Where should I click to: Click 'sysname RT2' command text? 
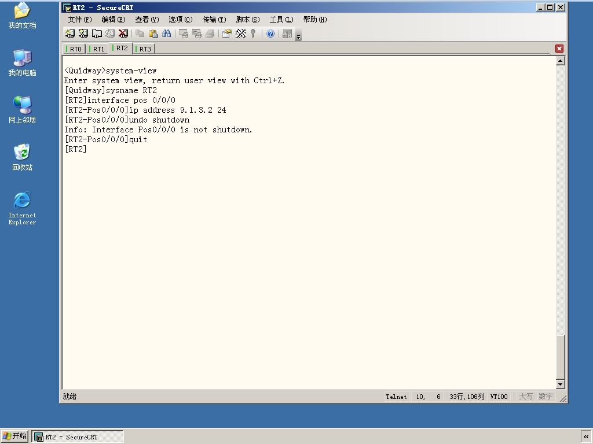[131, 90]
